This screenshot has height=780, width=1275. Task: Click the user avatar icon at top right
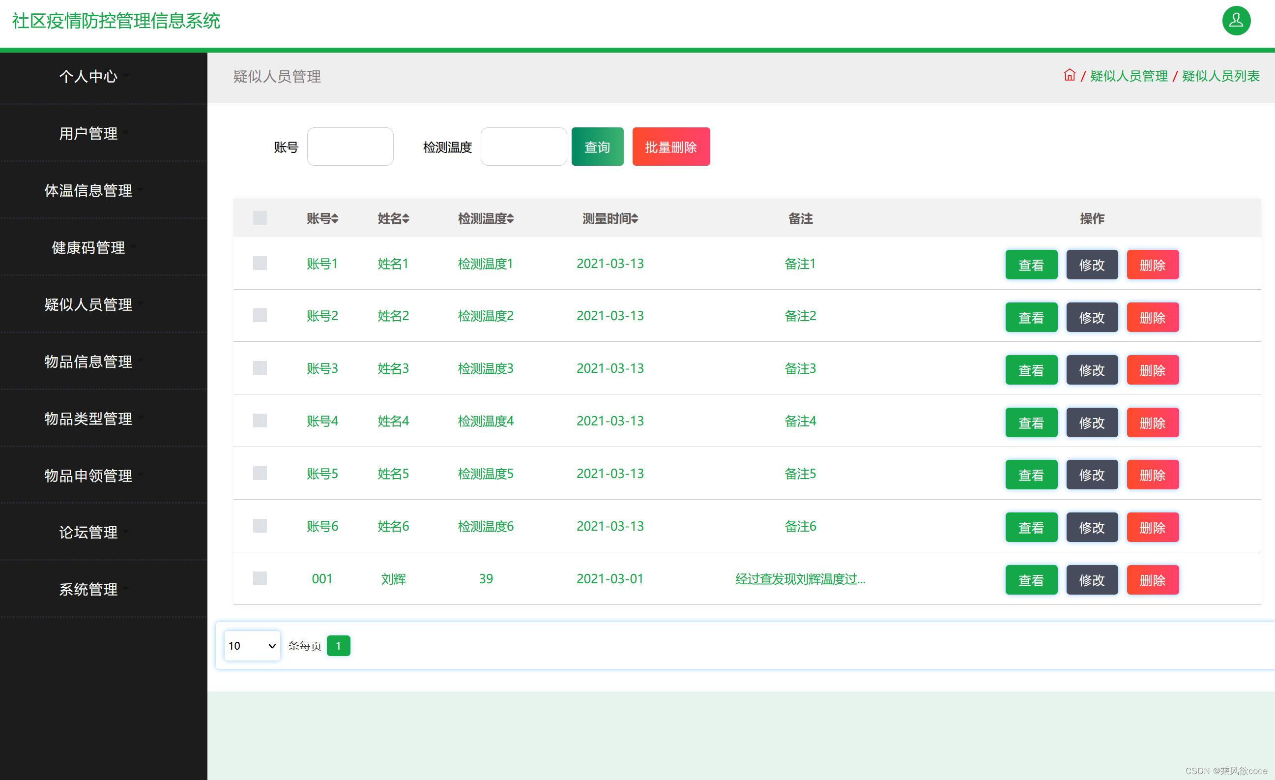pos(1236,21)
